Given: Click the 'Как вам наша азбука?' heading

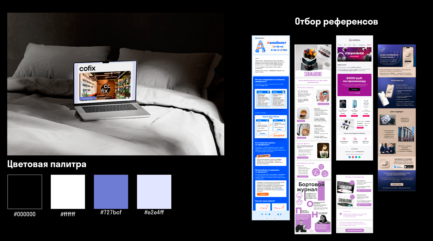Looking at the screenshot, I should [x=265, y=201].
